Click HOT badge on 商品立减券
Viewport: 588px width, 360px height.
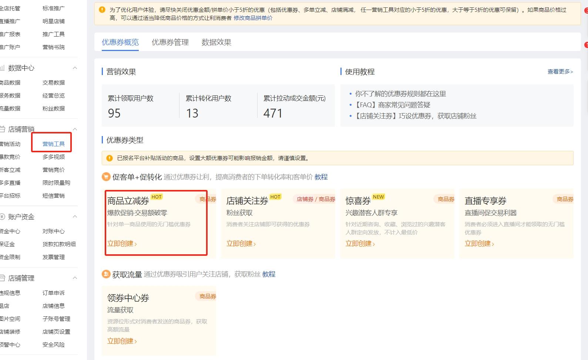tap(157, 197)
